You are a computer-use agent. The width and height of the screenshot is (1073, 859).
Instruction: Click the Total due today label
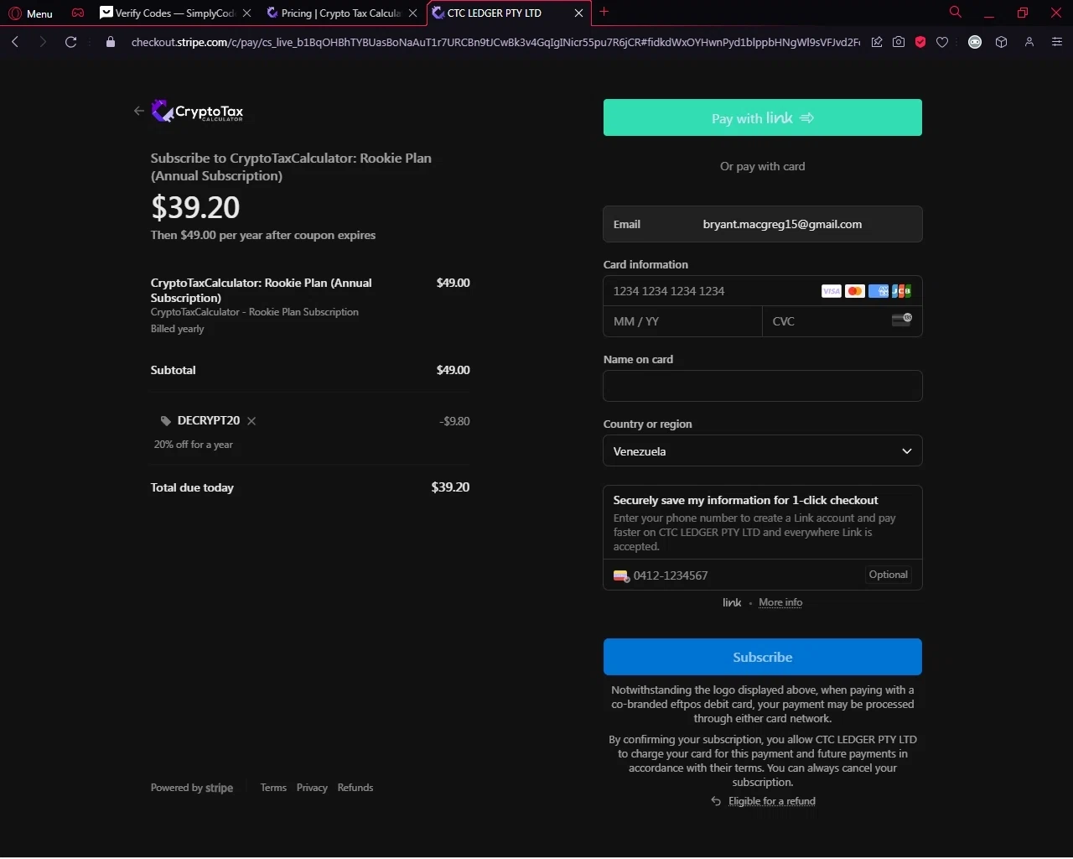(192, 487)
